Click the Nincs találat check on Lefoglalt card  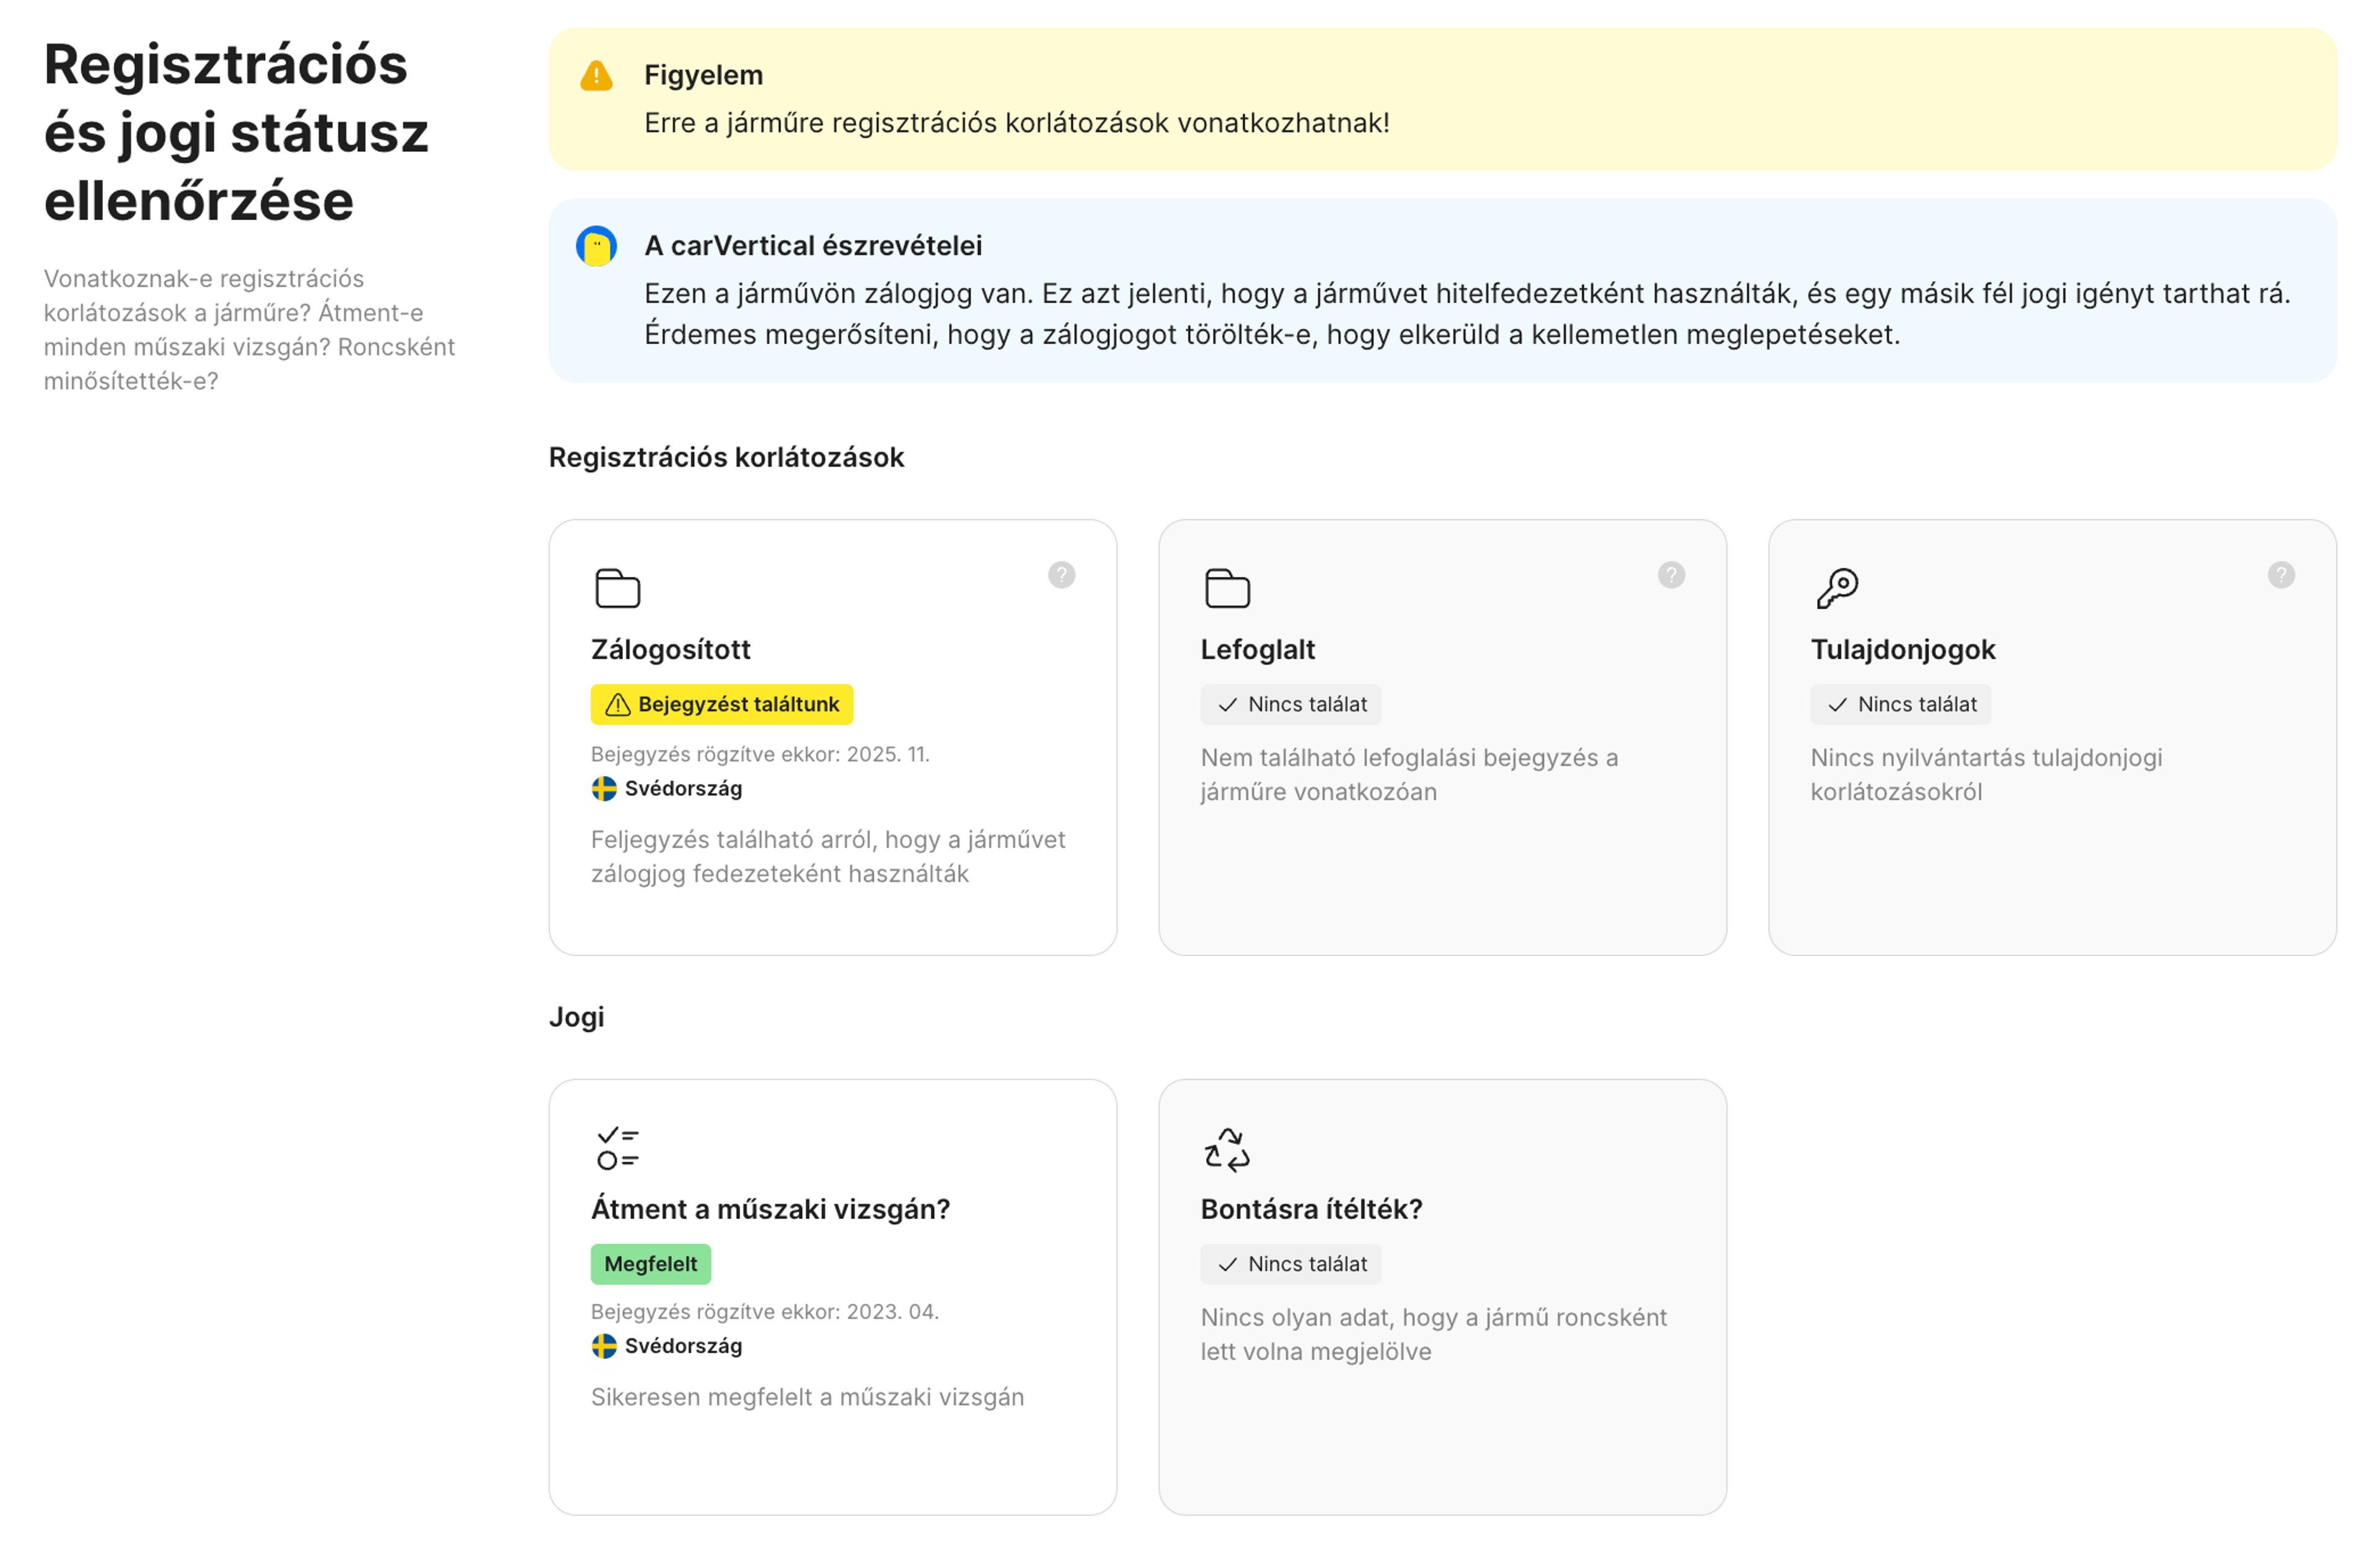tap(1290, 704)
